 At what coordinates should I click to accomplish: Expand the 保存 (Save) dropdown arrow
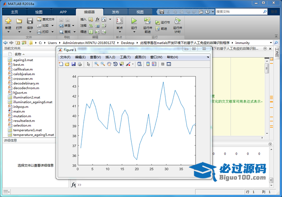(x=30, y=32)
